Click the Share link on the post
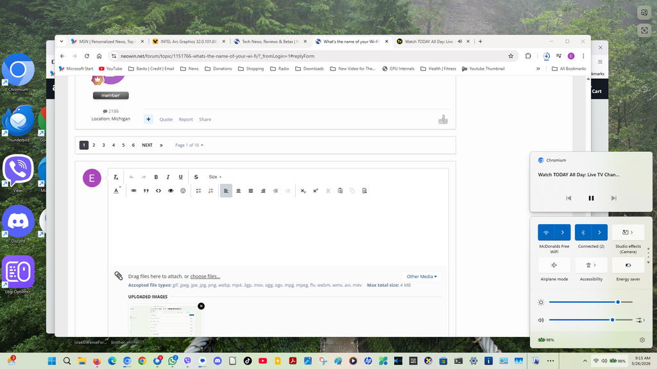The width and height of the screenshot is (657, 369). [x=205, y=119]
